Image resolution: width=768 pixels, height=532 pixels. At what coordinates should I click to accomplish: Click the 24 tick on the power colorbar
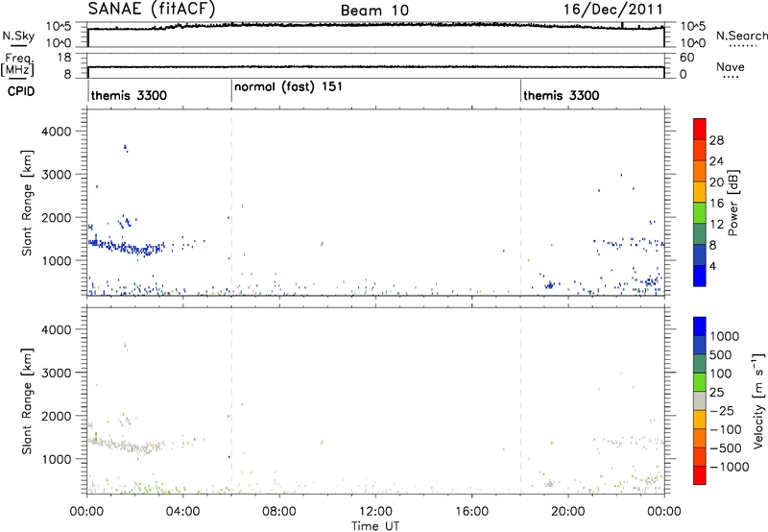[x=716, y=161]
